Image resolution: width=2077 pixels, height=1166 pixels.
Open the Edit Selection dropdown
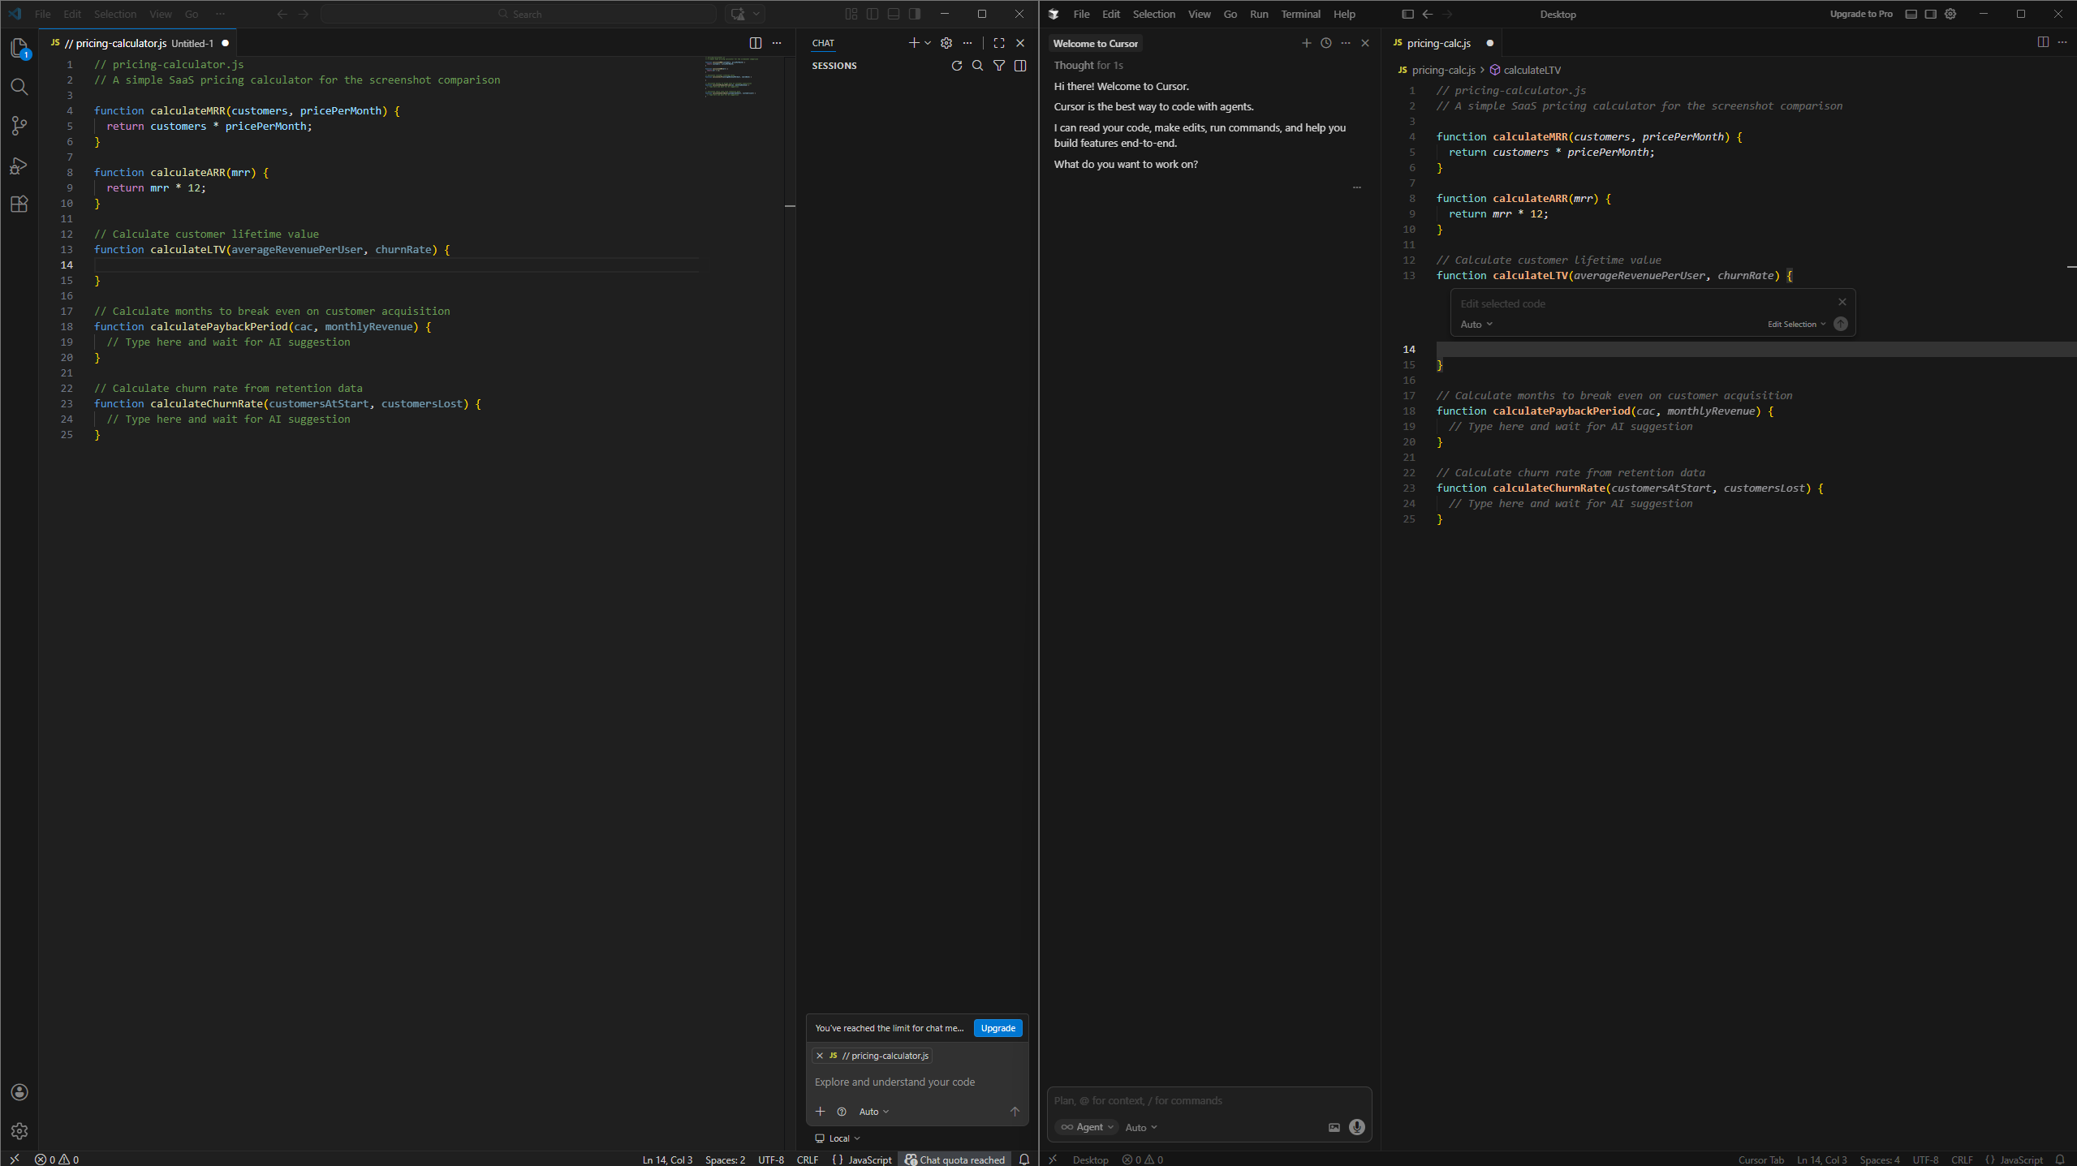(1796, 325)
